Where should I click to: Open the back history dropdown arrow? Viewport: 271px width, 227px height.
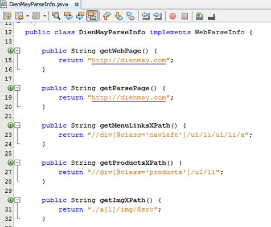click(x=27, y=16)
